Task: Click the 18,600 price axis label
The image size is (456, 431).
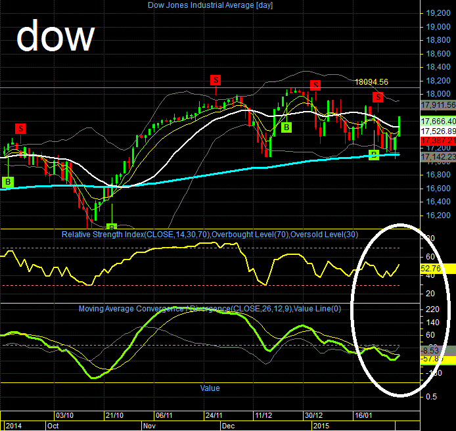Action: coord(438,53)
